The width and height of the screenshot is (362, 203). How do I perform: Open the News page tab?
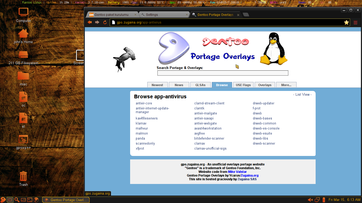coord(179,85)
